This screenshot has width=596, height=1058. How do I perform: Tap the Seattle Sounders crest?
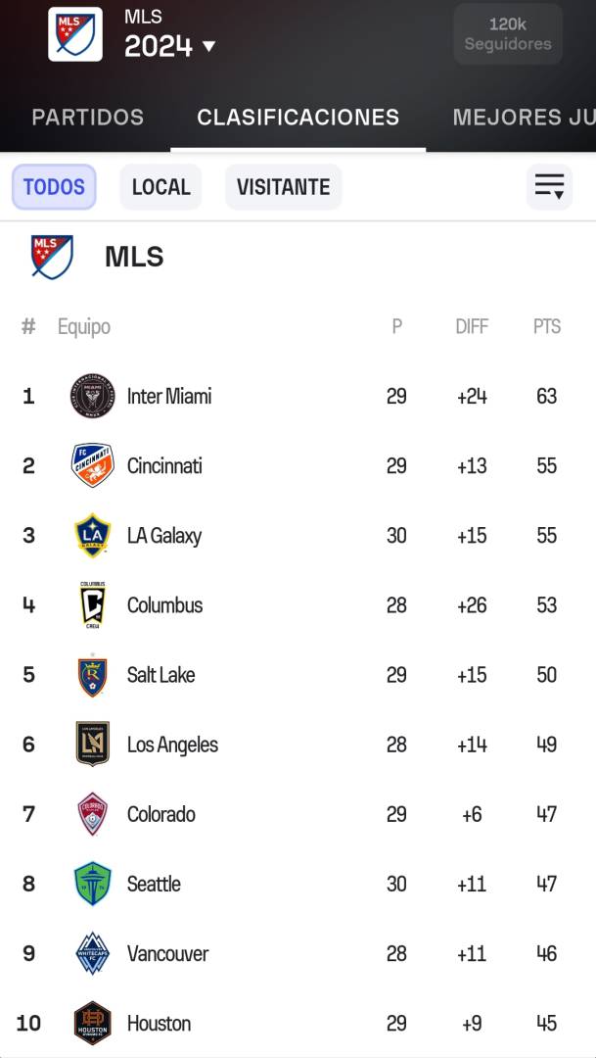92,884
